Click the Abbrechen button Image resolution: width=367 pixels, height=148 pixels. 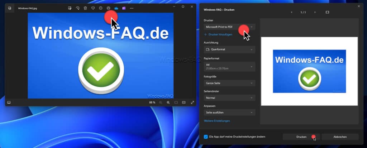(340, 137)
